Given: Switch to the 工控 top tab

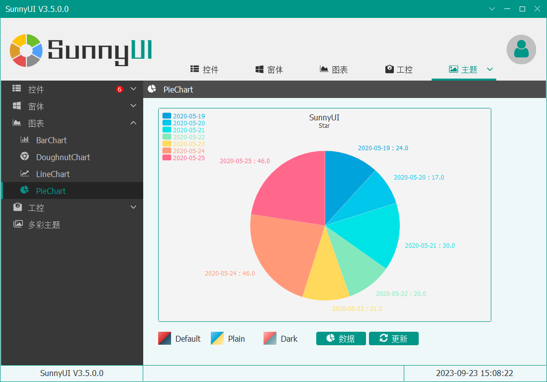Looking at the screenshot, I should tap(399, 70).
